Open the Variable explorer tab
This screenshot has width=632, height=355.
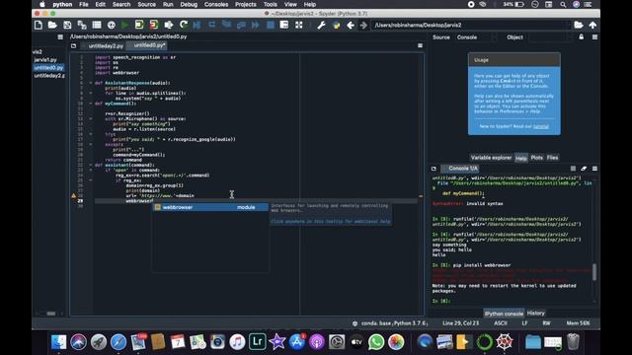pyautogui.click(x=491, y=158)
